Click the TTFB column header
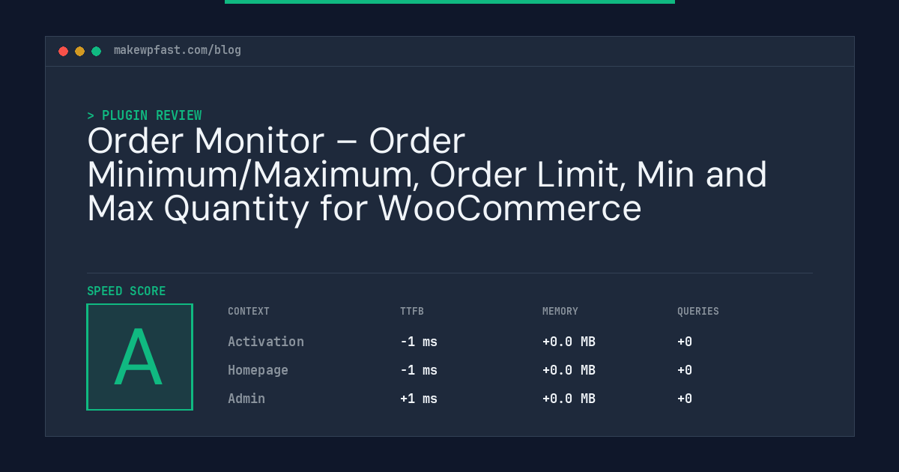 412,311
